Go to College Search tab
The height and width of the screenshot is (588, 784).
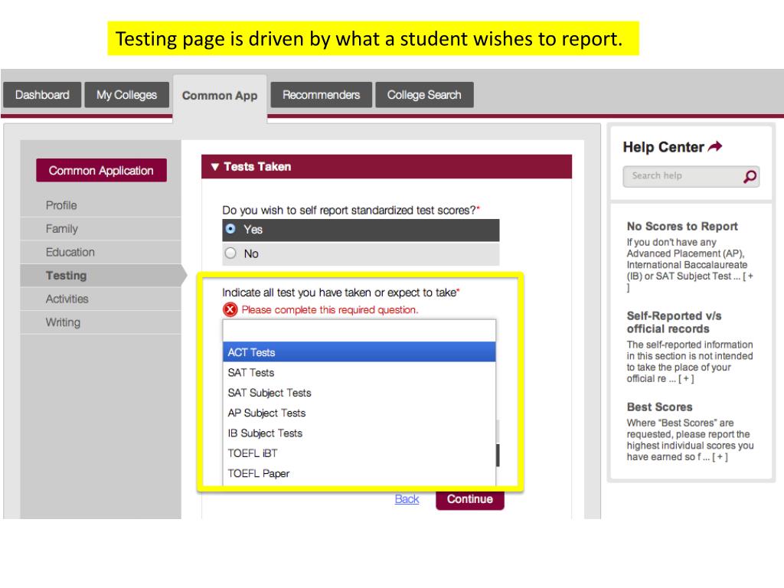pos(424,94)
